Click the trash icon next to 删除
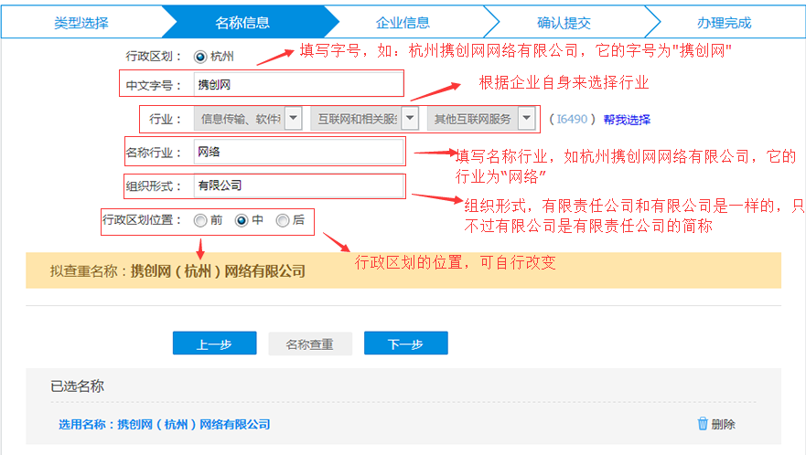This screenshot has width=806, height=455. pos(702,424)
